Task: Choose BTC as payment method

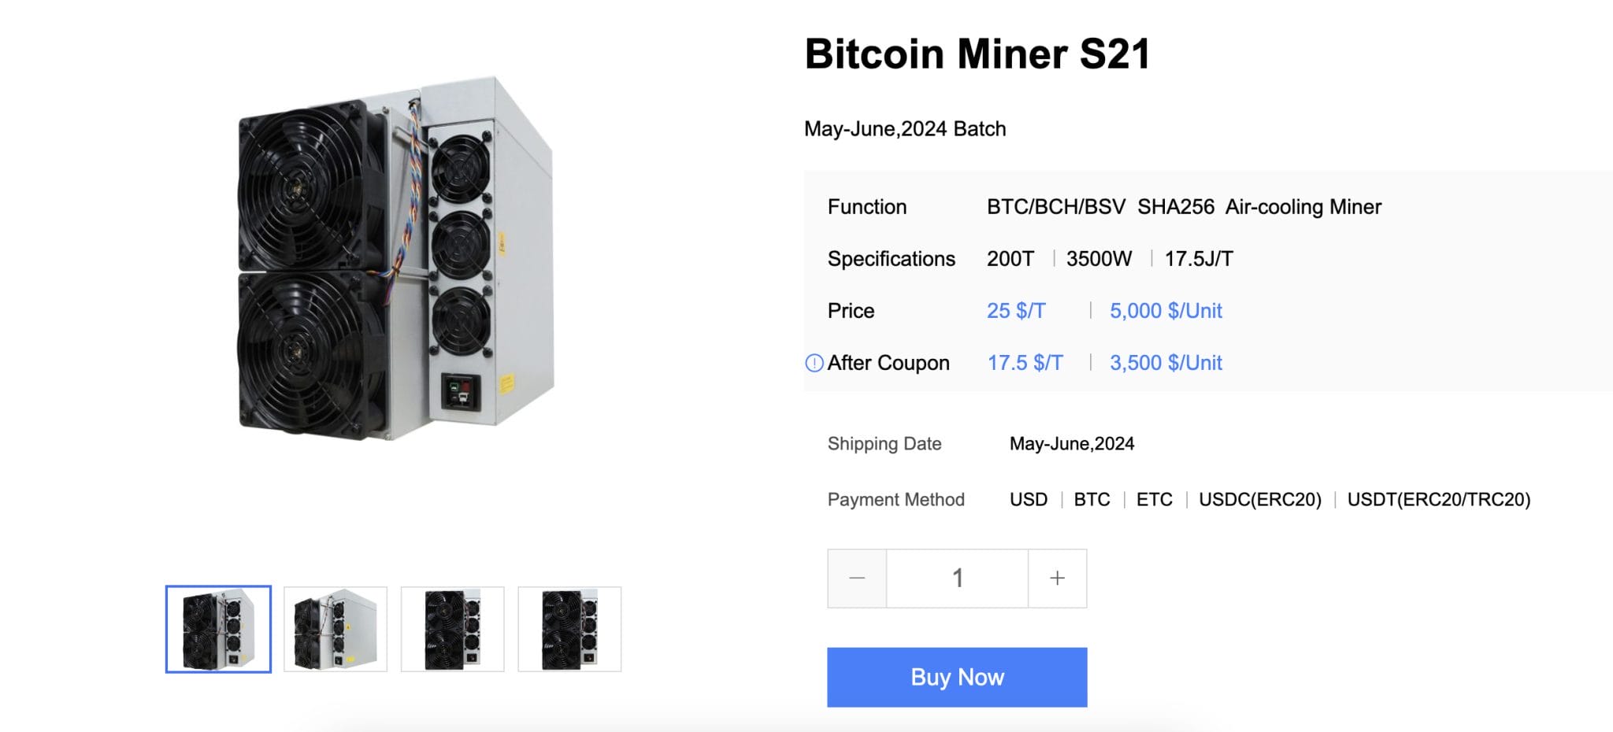Action: (1092, 500)
